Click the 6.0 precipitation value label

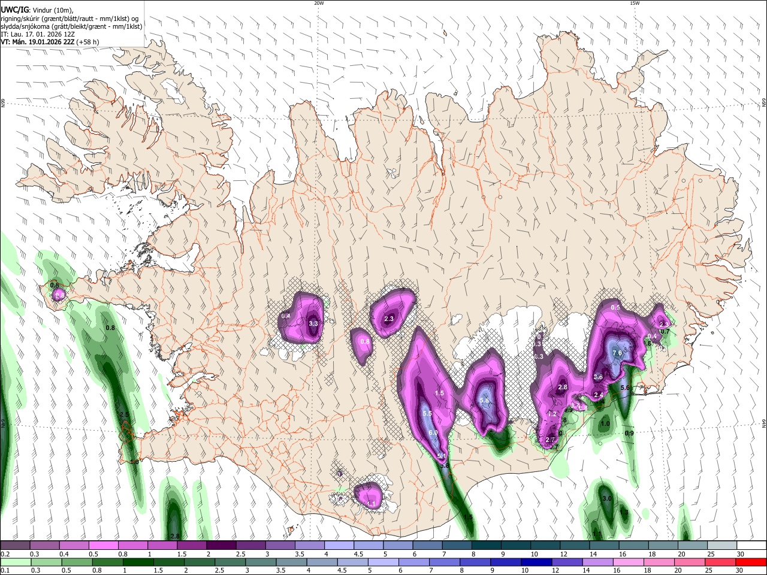click(x=433, y=432)
